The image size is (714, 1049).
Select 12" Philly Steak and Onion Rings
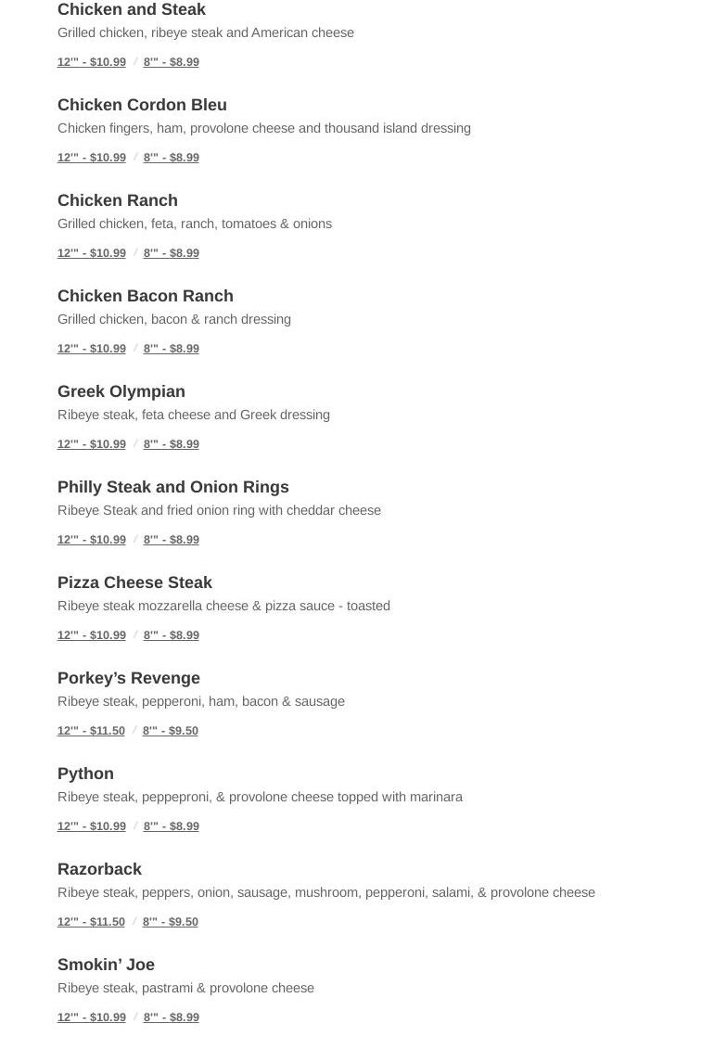[x=92, y=540]
